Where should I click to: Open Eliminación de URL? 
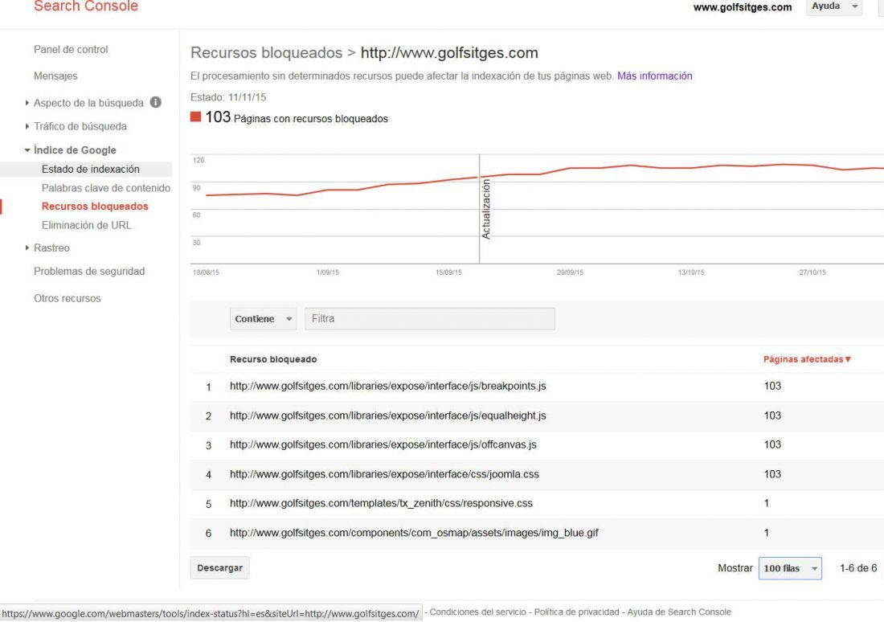(x=86, y=225)
